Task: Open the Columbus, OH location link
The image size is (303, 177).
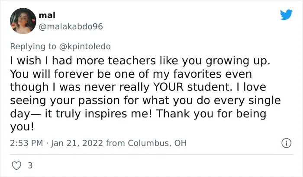Action: click(157, 143)
